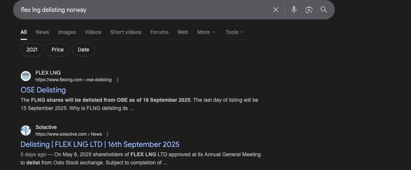Open Google Lens image search icon
This screenshot has height=170, width=411.
(309, 10)
